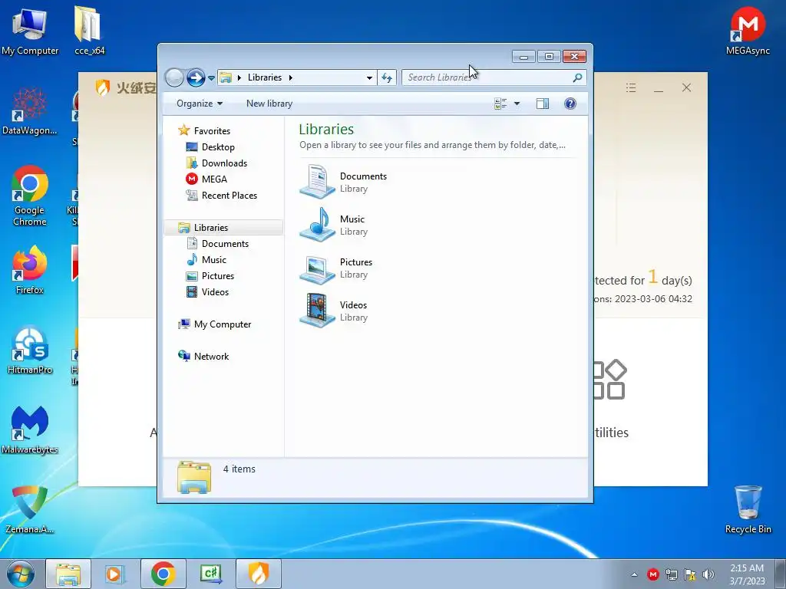Select the Music library icon
Image resolution: width=786 pixels, height=589 pixels.
click(x=317, y=225)
